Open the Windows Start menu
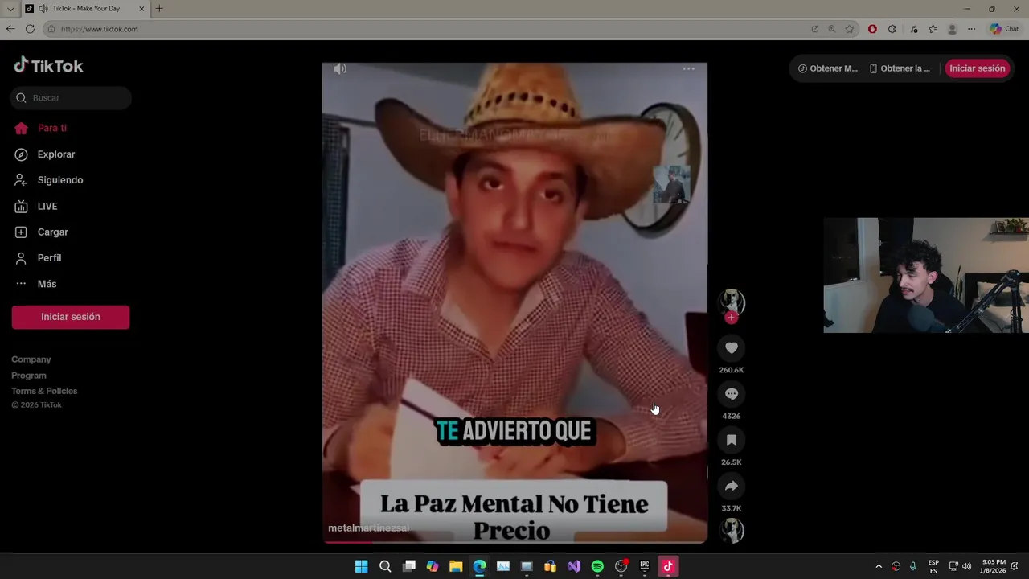Viewport: 1029px width, 579px height. point(362,566)
